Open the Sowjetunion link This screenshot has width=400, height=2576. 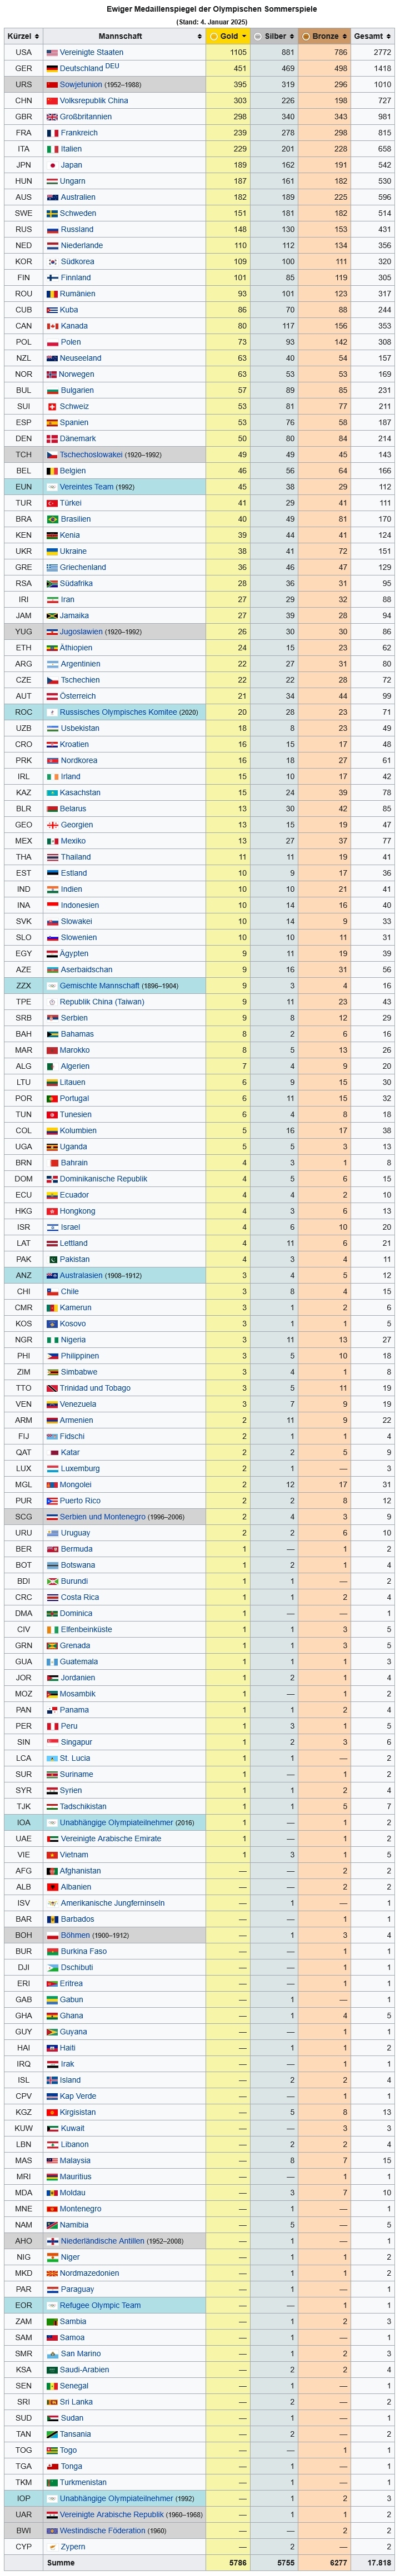[81, 85]
